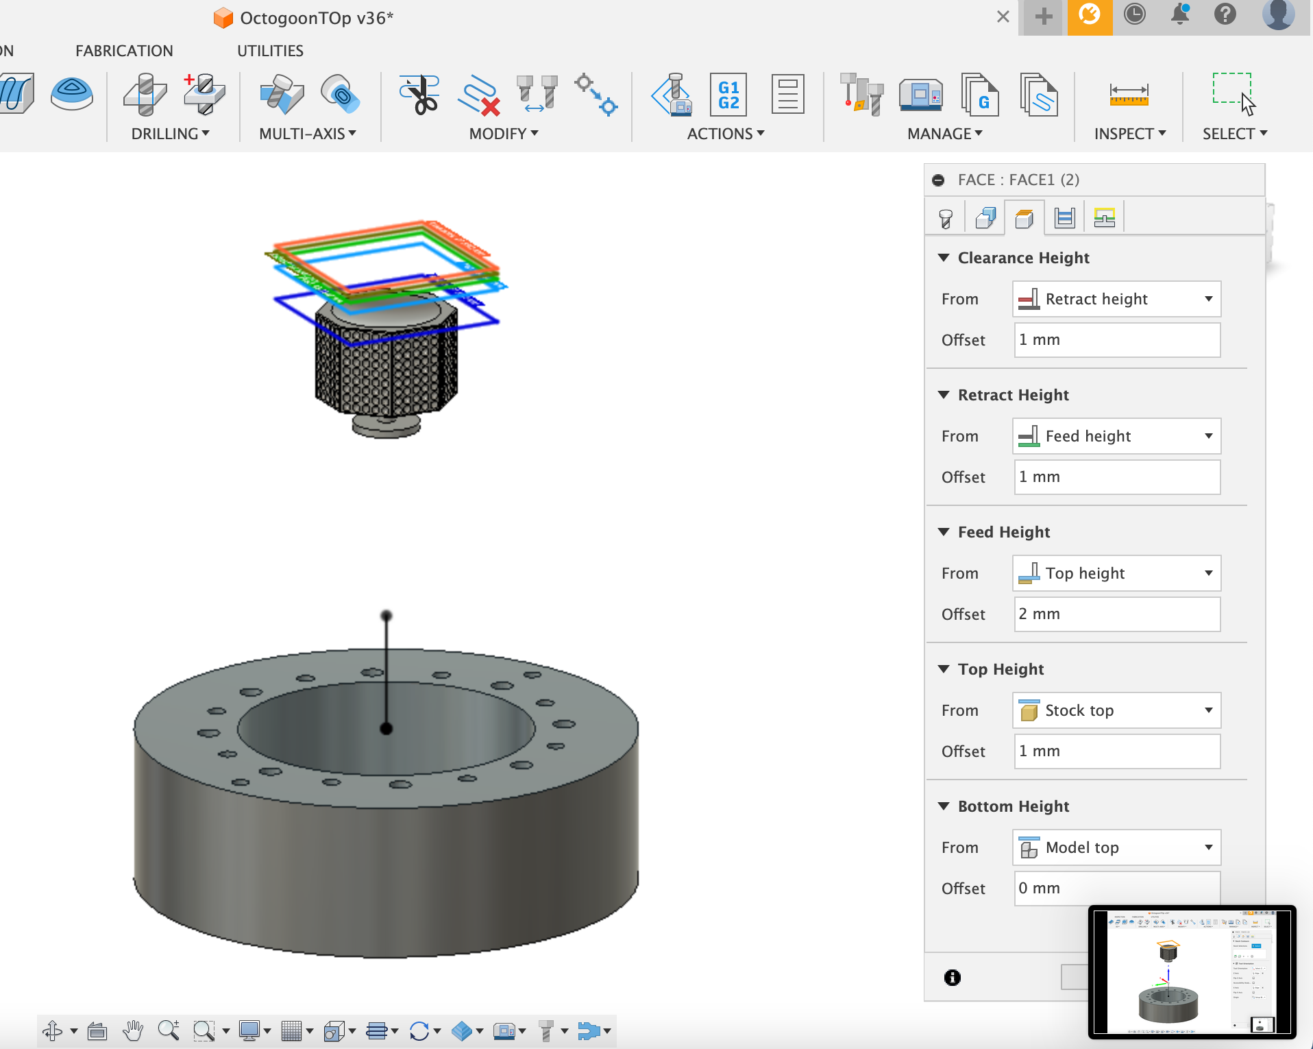Activate the Zoom tool
This screenshot has height=1049, width=1313.
(x=169, y=1030)
